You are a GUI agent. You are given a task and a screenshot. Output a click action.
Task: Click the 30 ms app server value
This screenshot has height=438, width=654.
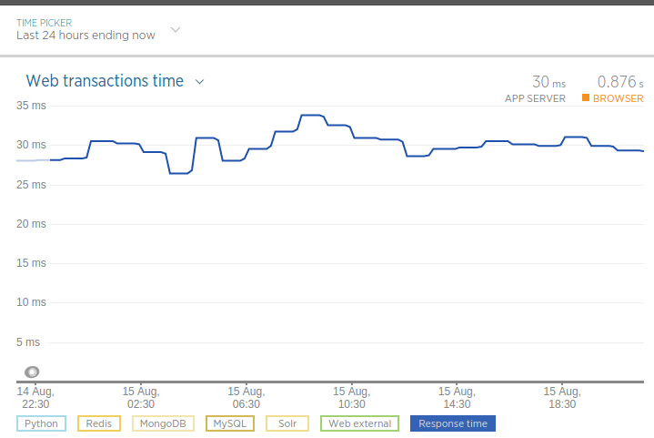pos(548,82)
